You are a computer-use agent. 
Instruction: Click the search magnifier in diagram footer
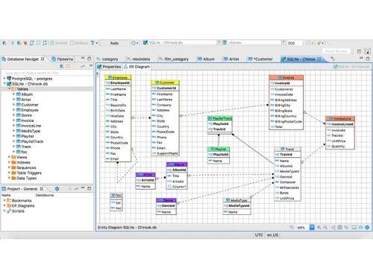[292, 227]
